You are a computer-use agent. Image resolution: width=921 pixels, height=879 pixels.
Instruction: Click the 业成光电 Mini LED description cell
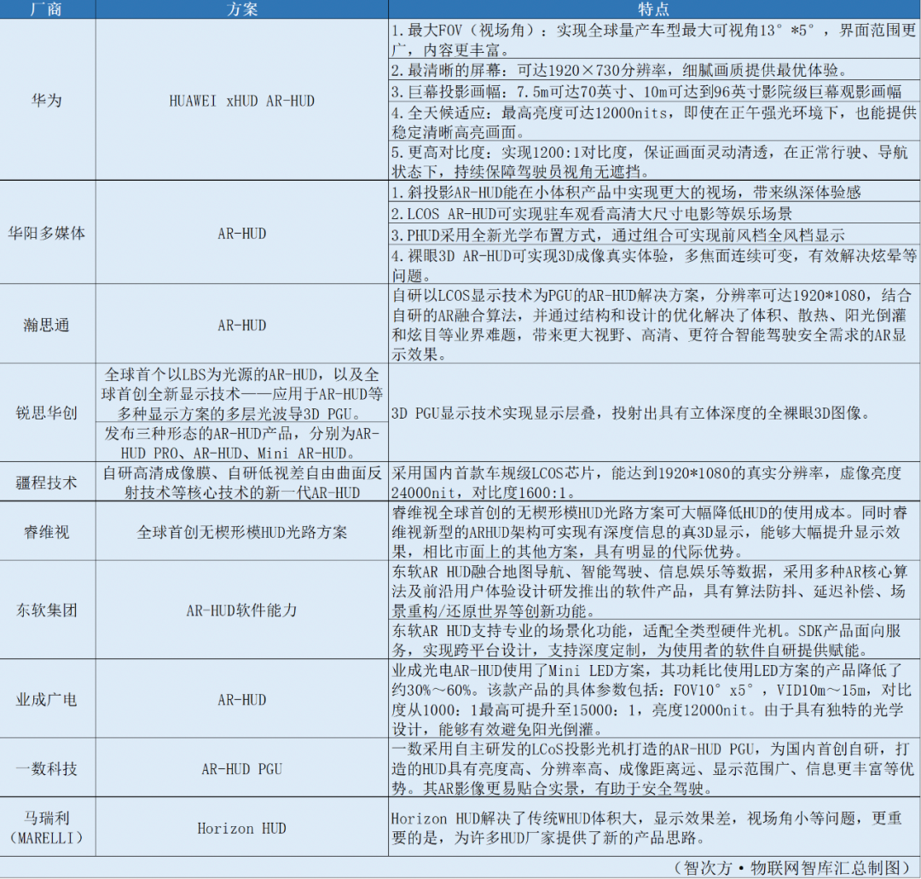click(654, 699)
